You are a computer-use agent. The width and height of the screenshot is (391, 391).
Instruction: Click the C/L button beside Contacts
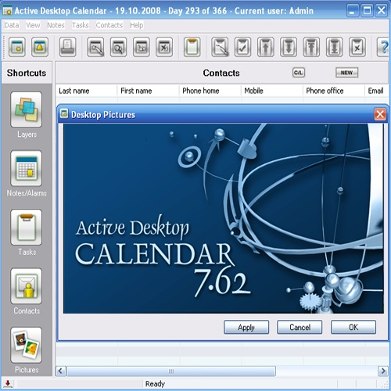click(x=299, y=73)
